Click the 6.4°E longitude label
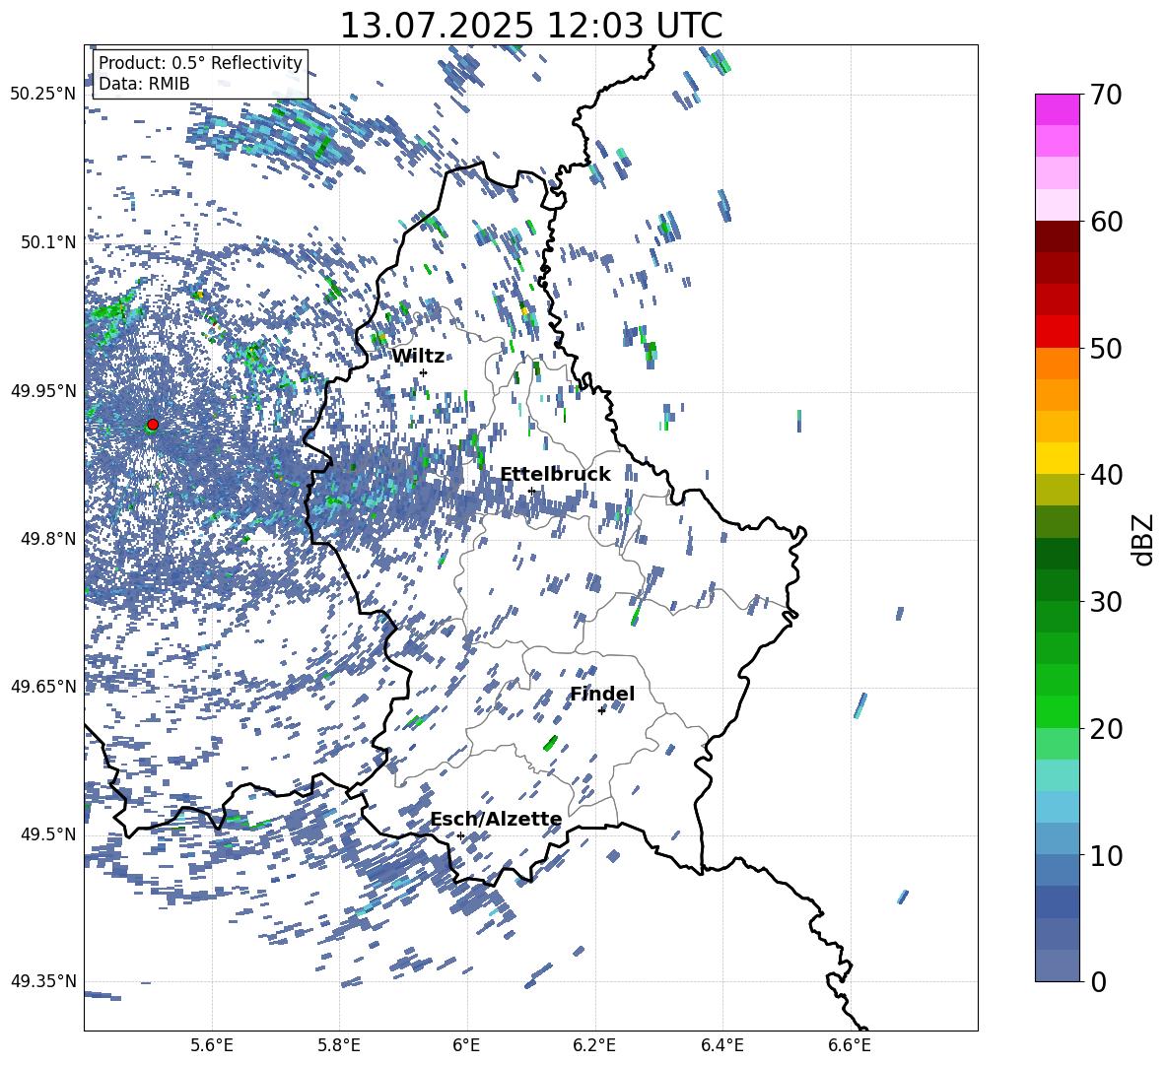Screen dimensions: 1167x1065 click(x=721, y=1046)
